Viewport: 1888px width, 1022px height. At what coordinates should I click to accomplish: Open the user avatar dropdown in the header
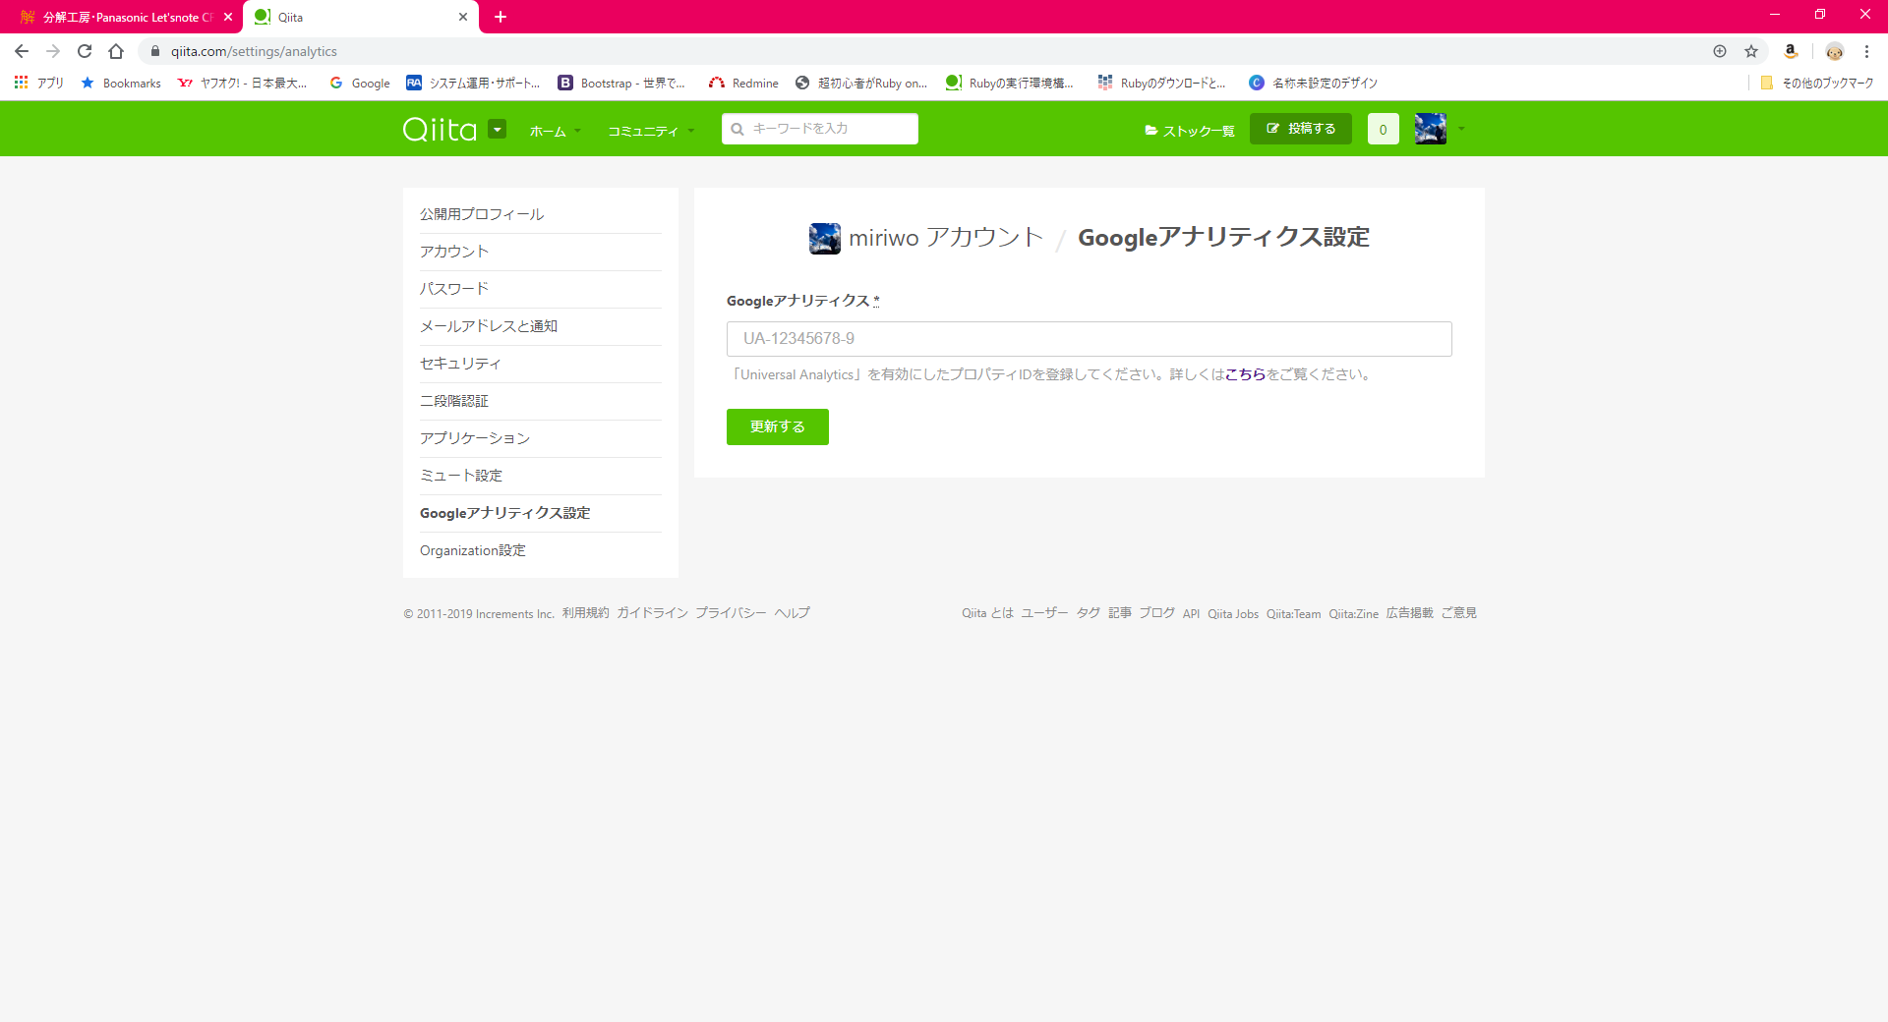point(1440,129)
